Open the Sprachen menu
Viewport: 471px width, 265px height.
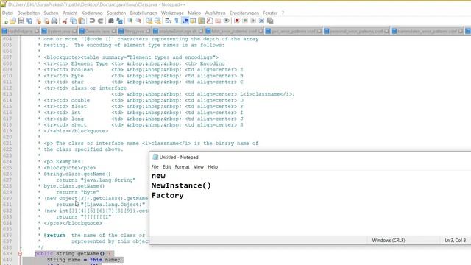(116, 13)
